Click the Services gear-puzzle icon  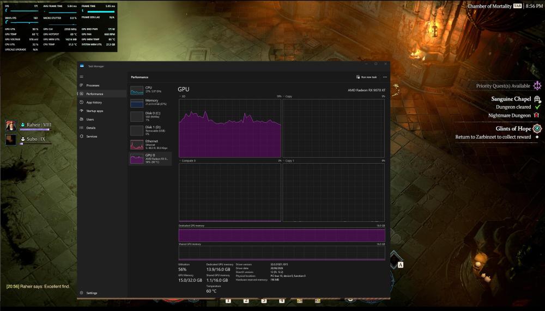pyautogui.click(x=81, y=136)
